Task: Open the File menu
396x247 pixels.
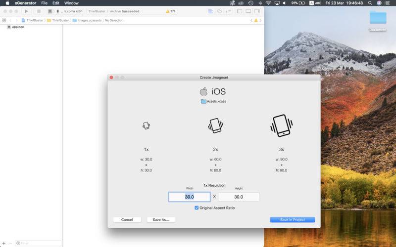Action: coord(45,3)
